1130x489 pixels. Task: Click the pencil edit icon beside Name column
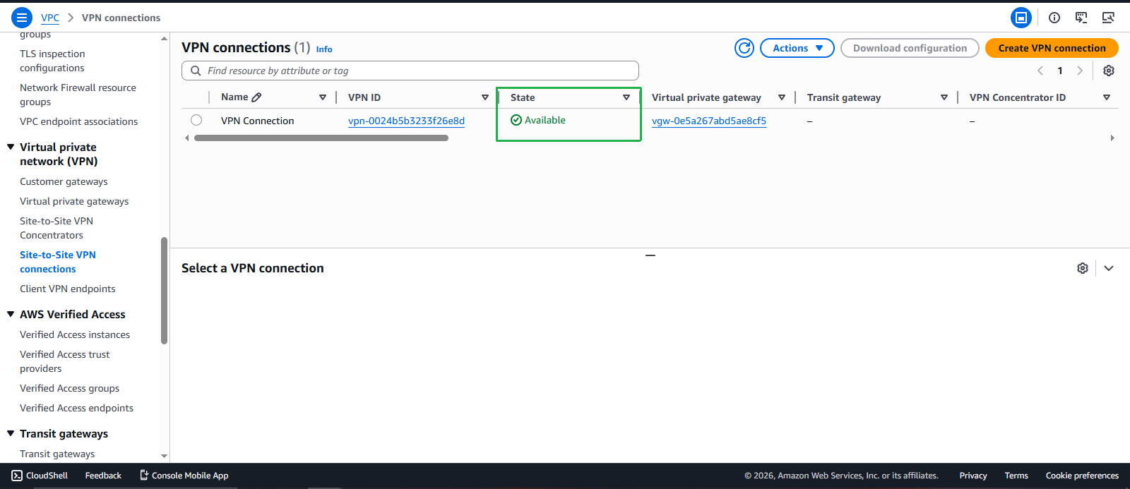(x=256, y=97)
